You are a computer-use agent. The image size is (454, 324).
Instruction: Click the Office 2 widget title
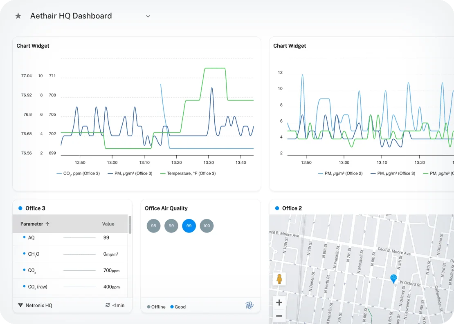[292, 208]
